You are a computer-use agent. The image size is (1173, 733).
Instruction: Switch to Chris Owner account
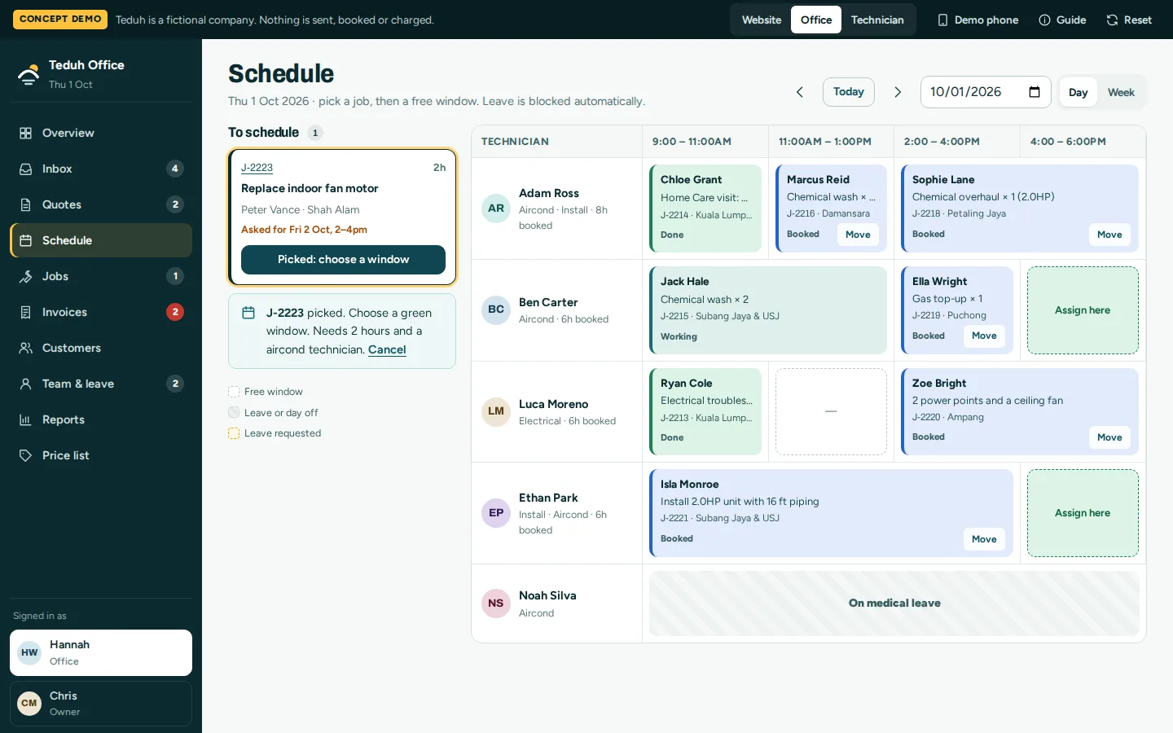tap(101, 703)
